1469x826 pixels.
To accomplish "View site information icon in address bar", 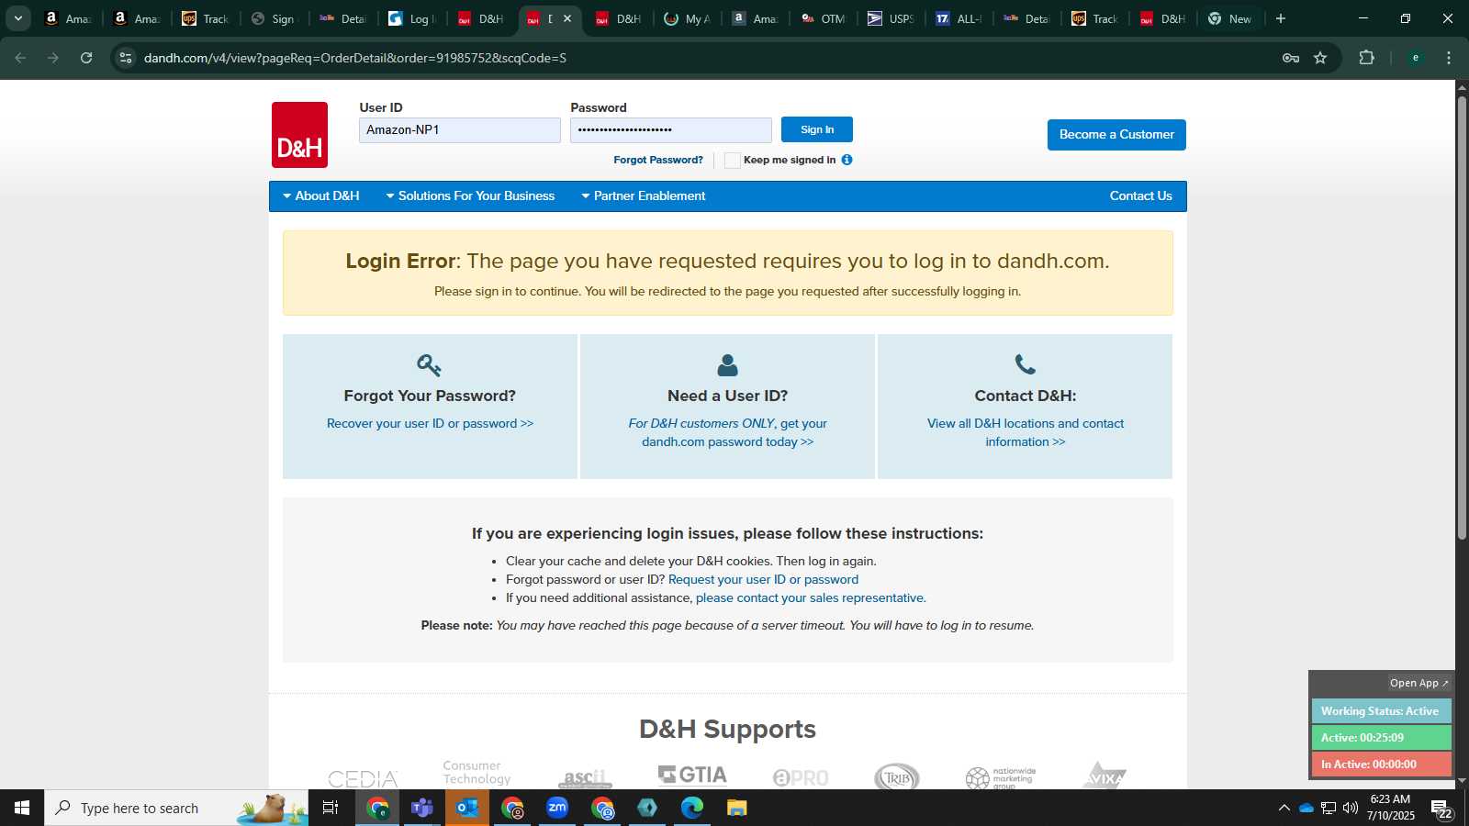I will [126, 58].
